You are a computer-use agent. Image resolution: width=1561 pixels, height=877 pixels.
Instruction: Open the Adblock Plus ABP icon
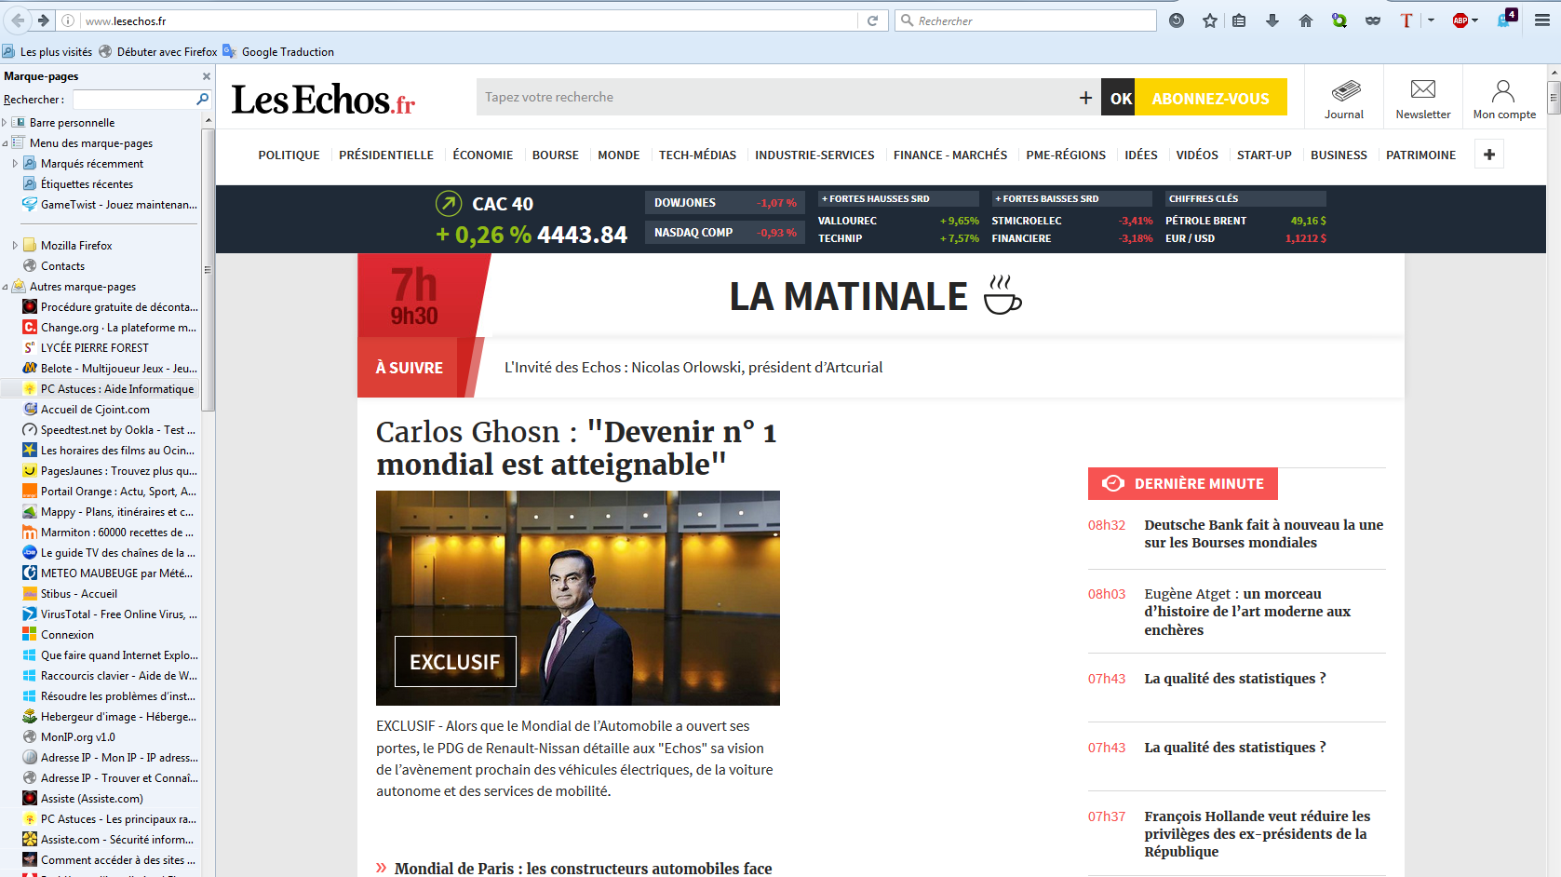coord(1460,20)
